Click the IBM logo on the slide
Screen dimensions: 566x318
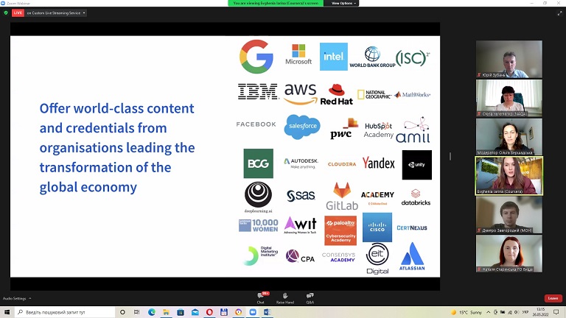(258, 91)
